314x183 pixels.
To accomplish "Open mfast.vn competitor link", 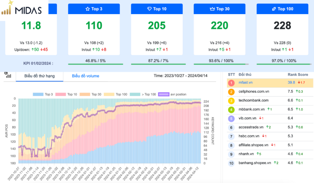I will pyautogui.click(x=246, y=82).
